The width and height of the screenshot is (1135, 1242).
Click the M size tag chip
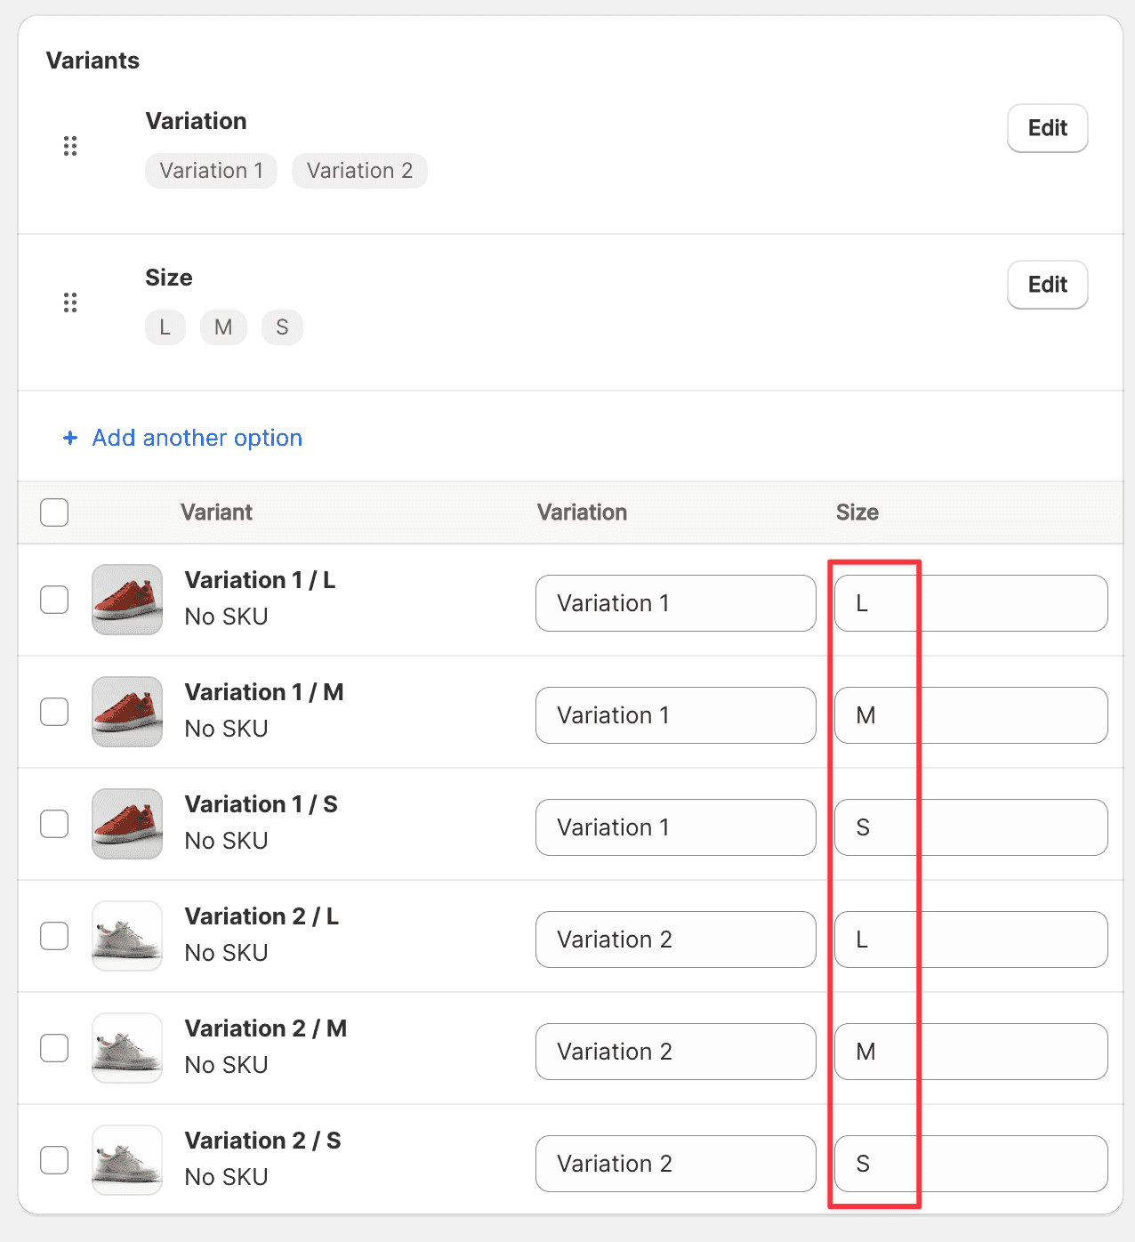(x=223, y=327)
